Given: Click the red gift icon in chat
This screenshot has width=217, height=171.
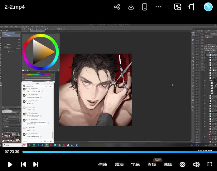Looking at the screenshot, I should click(x=51, y=142).
